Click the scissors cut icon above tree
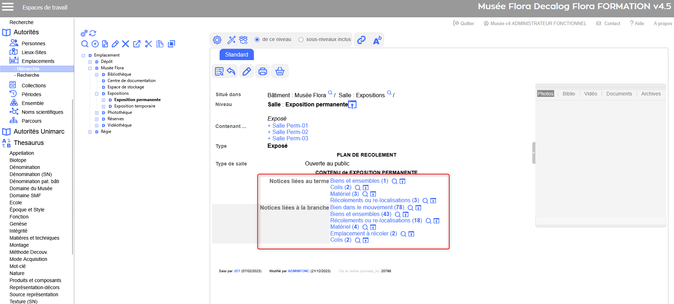 [x=149, y=44]
